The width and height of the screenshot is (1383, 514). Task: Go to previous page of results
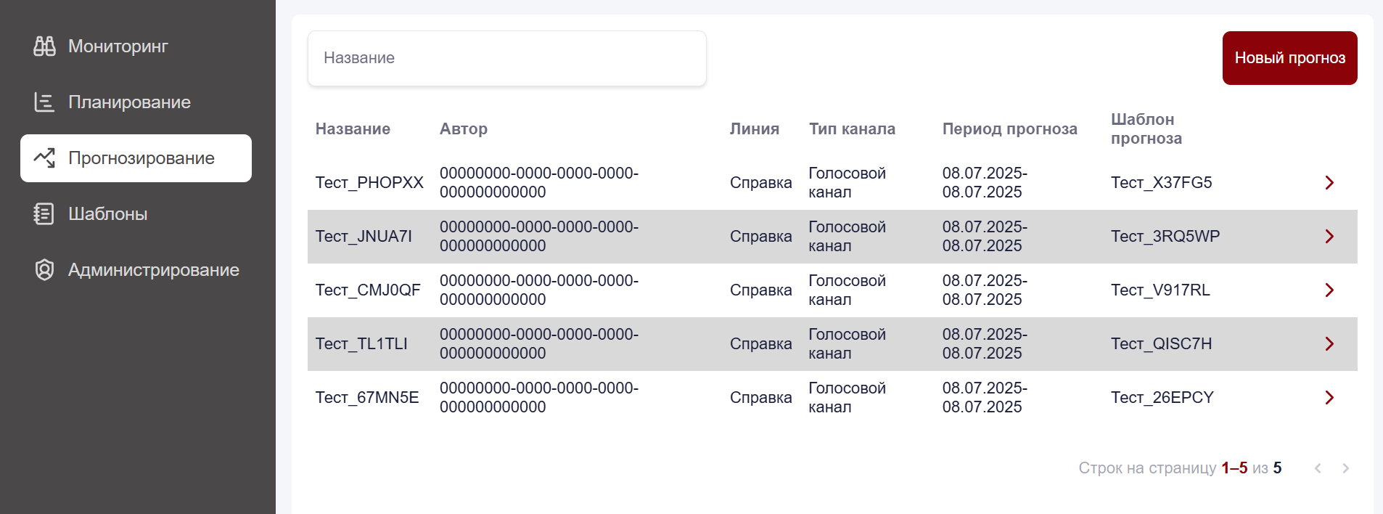tap(1318, 468)
